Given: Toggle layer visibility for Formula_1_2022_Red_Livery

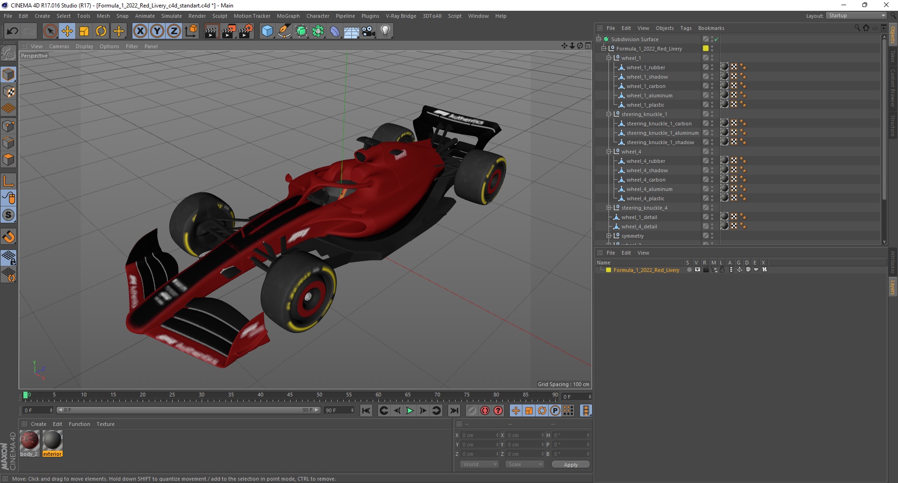Looking at the screenshot, I should [x=697, y=270].
